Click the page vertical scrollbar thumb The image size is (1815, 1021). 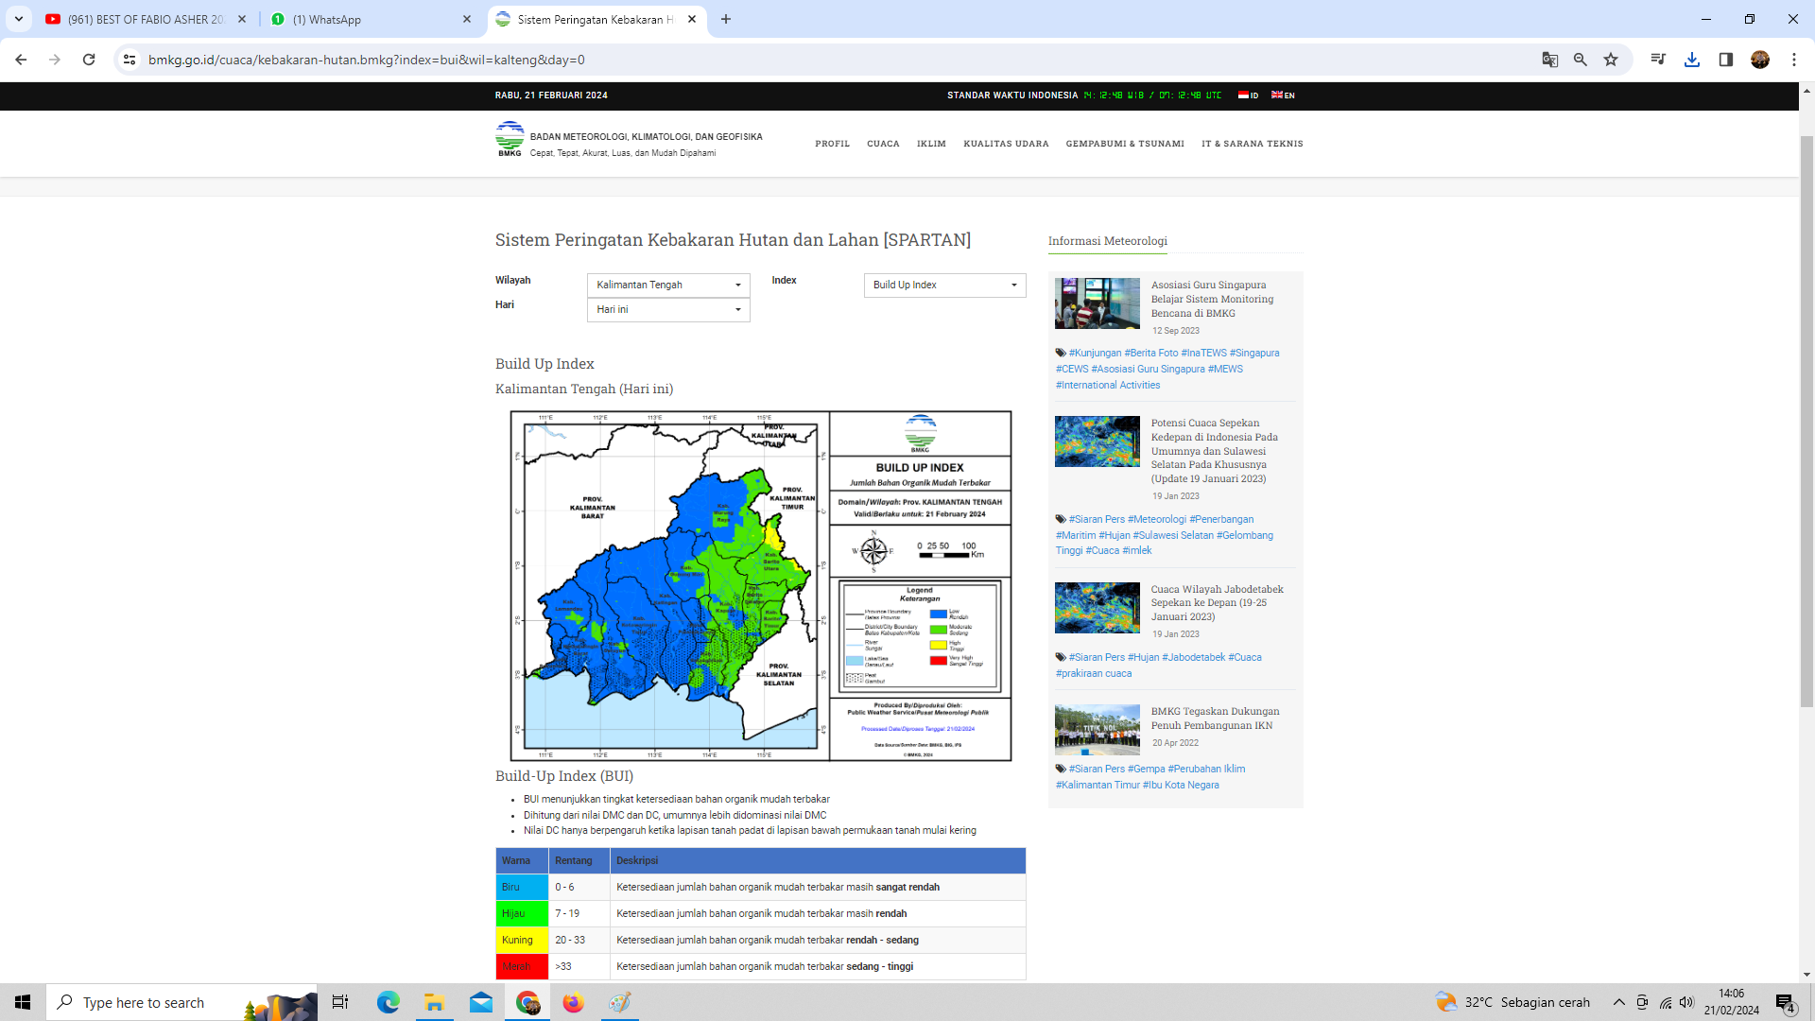click(x=1806, y=421)
